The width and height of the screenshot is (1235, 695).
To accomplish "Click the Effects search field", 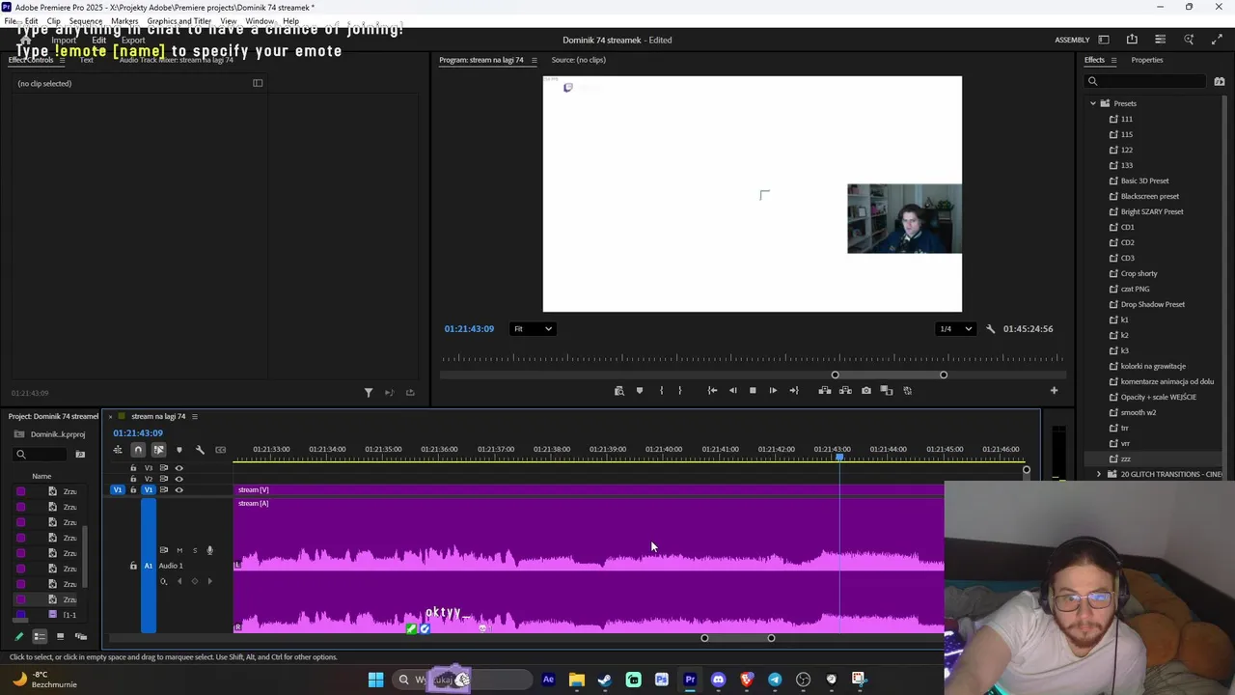I will (x=1145, y=82).
